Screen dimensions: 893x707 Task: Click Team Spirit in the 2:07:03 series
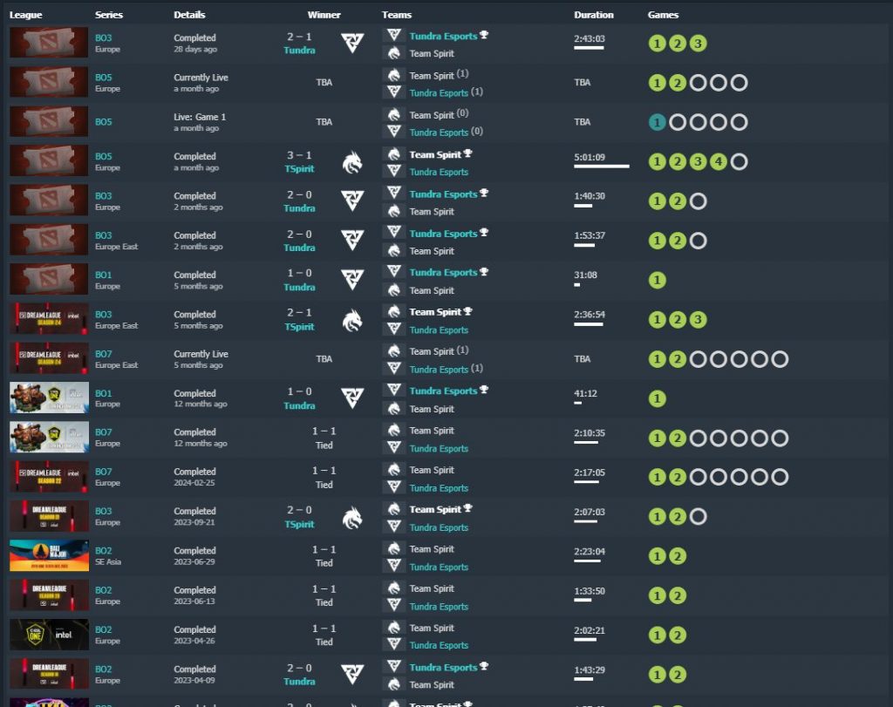435,509
